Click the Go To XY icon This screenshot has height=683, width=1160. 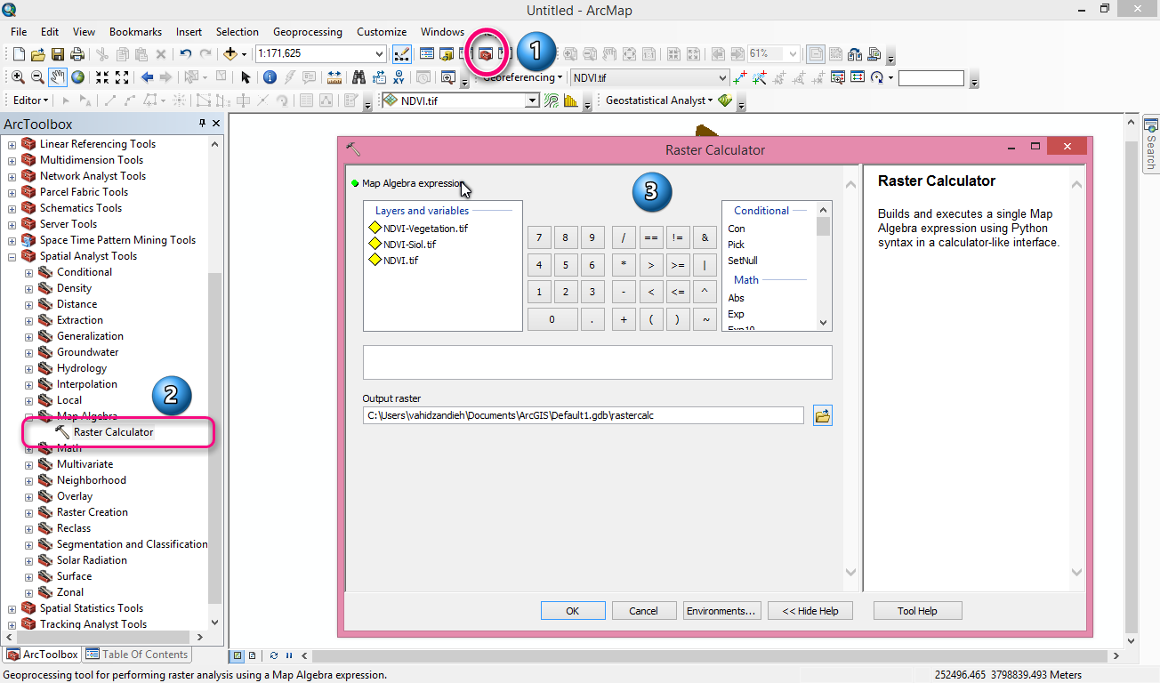coord(399,77)
